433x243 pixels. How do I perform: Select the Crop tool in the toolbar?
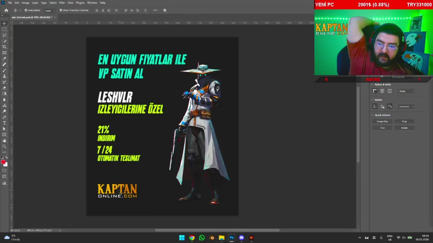[x=4, y=47]
